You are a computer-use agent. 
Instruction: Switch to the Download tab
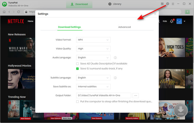point(79,4)
